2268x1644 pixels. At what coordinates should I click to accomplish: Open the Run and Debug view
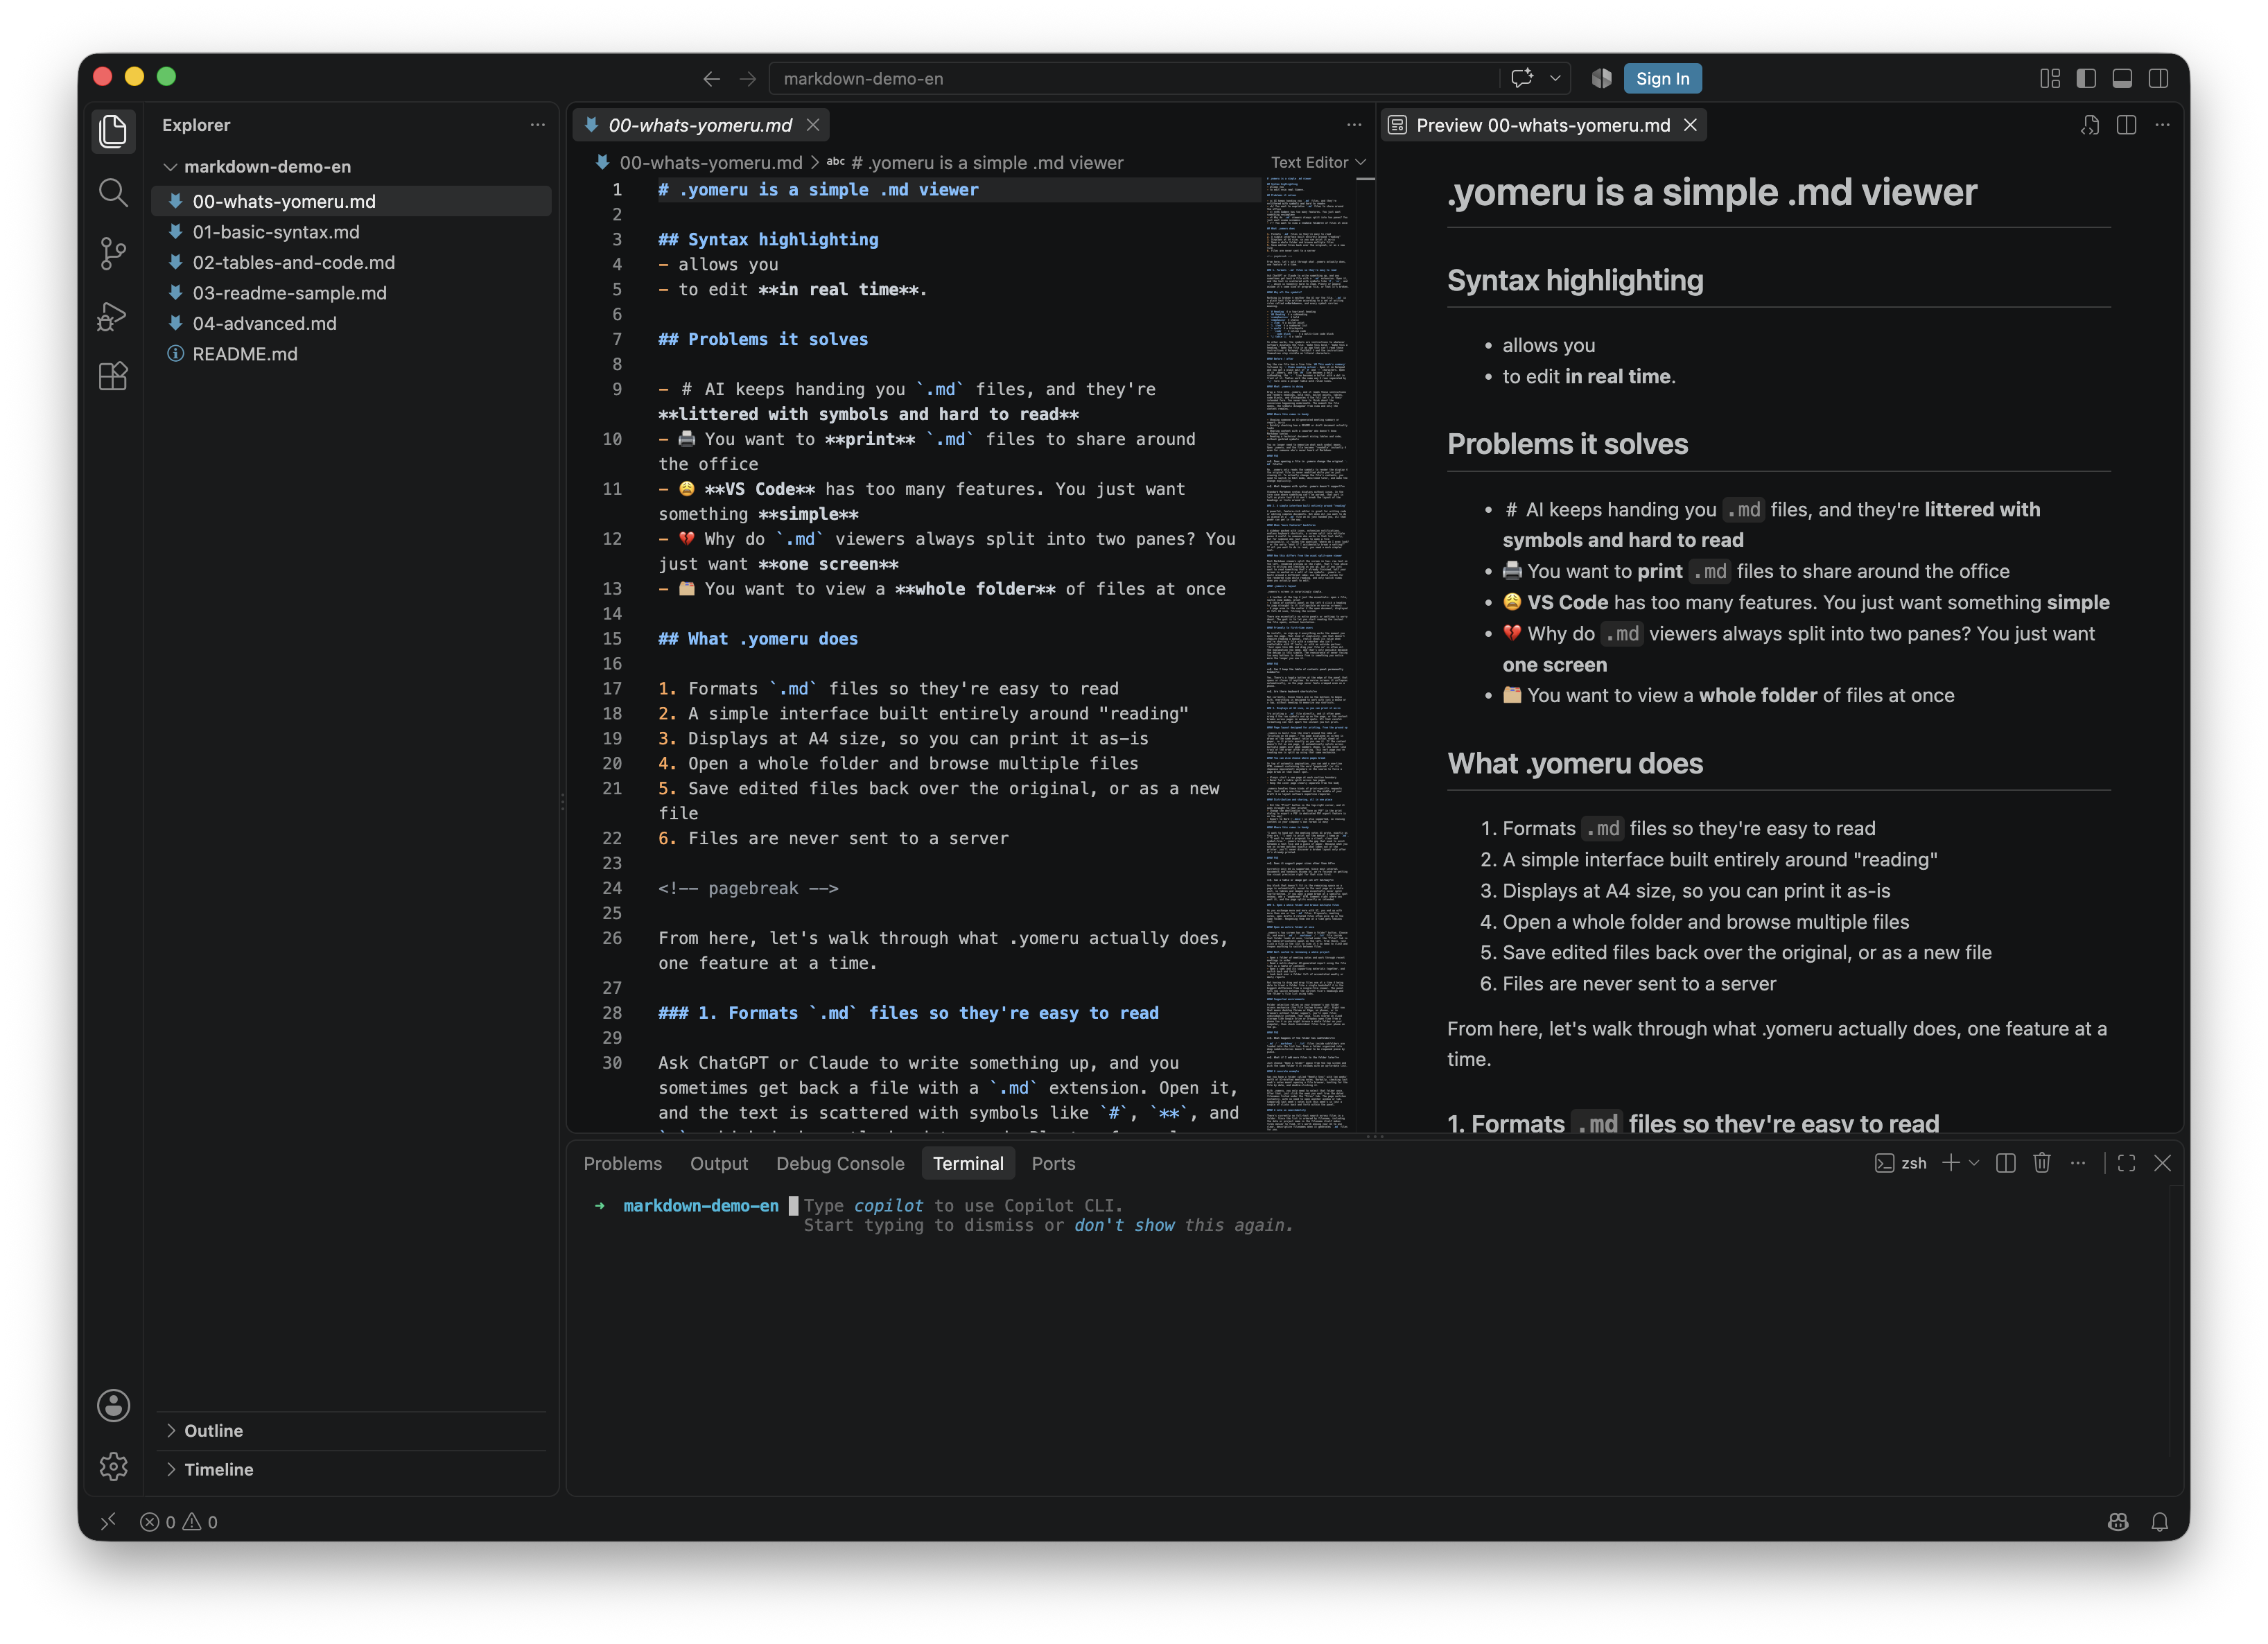point(113,316)
